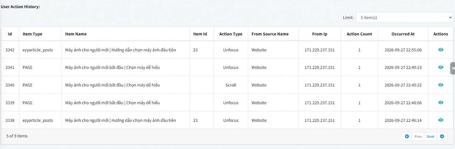Click Item Id 23 in row 3342
Viewport: 455px width, 149px height.
point(195,50)
